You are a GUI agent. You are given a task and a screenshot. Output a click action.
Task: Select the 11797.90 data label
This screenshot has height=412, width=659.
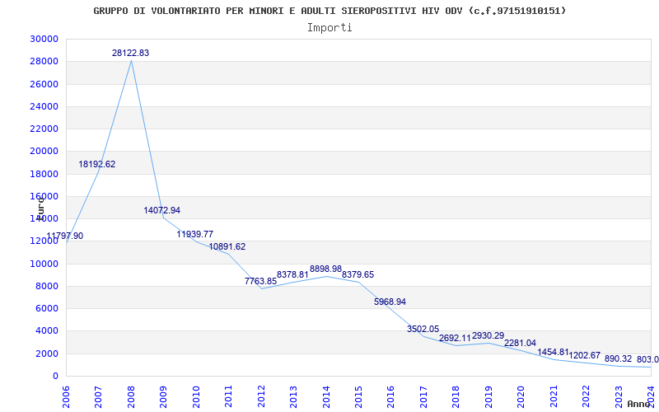65,236
